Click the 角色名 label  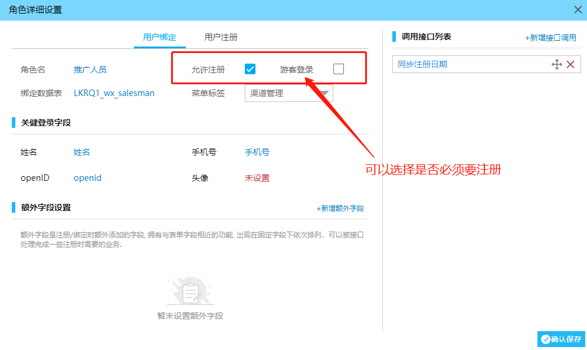(33, 70)
